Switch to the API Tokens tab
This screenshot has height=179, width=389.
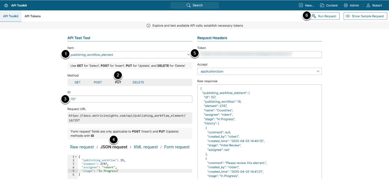(x=32, y=16)
